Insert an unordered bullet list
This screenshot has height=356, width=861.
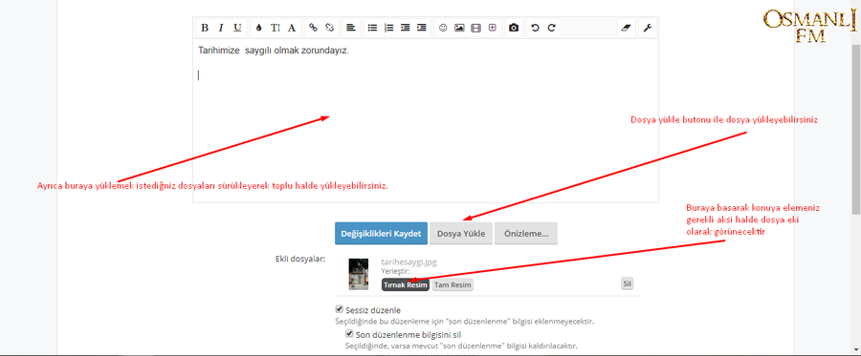372,28
